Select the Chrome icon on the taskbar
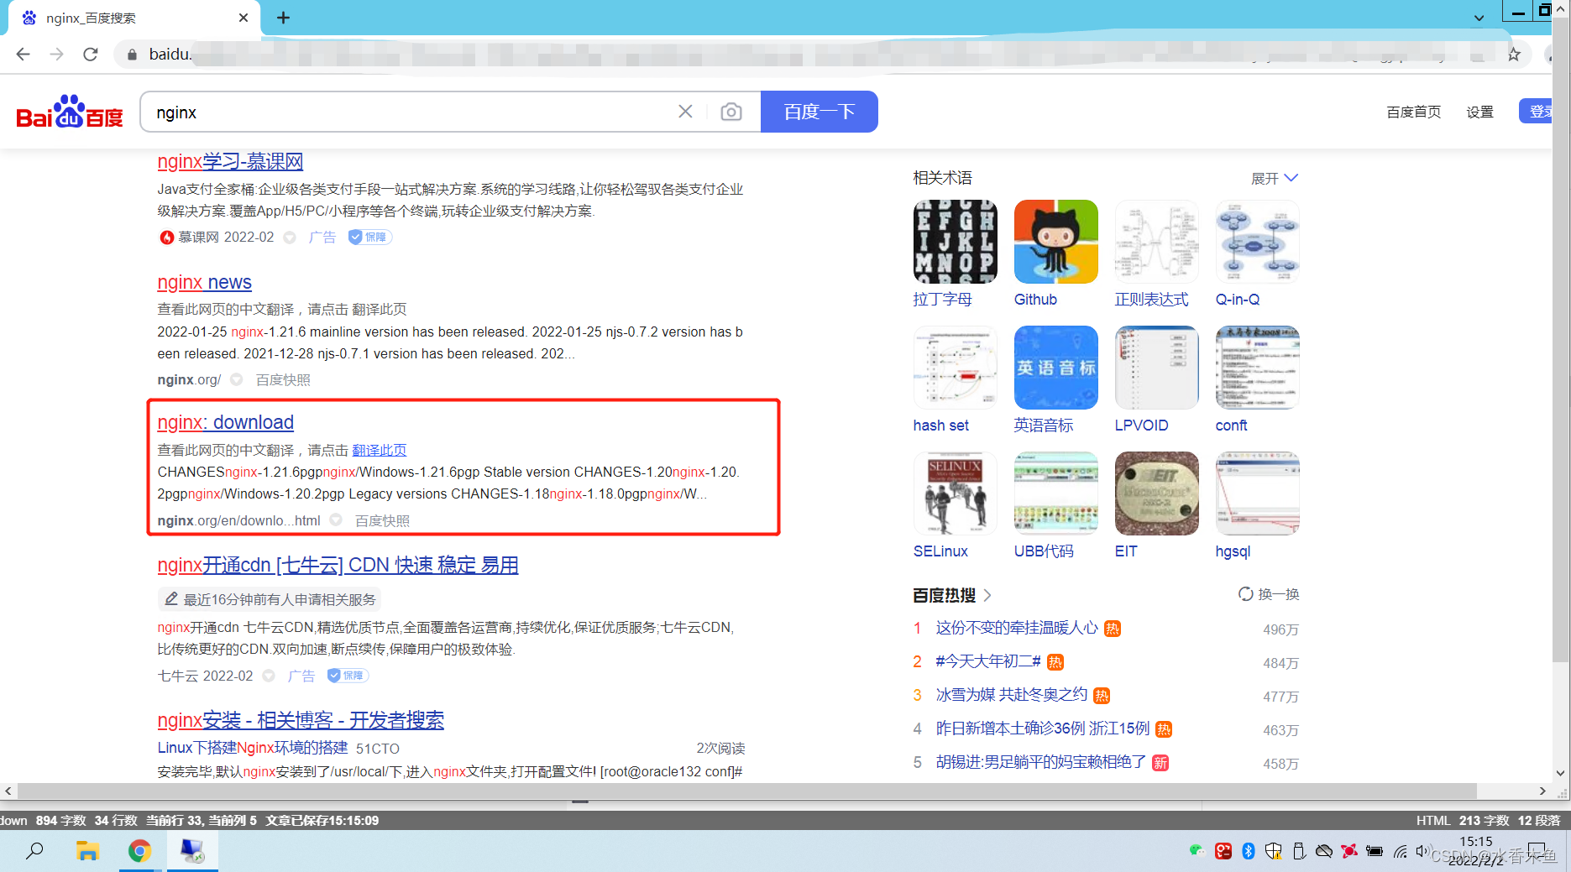Viewport: 1571px width, 872px height. 139,851
